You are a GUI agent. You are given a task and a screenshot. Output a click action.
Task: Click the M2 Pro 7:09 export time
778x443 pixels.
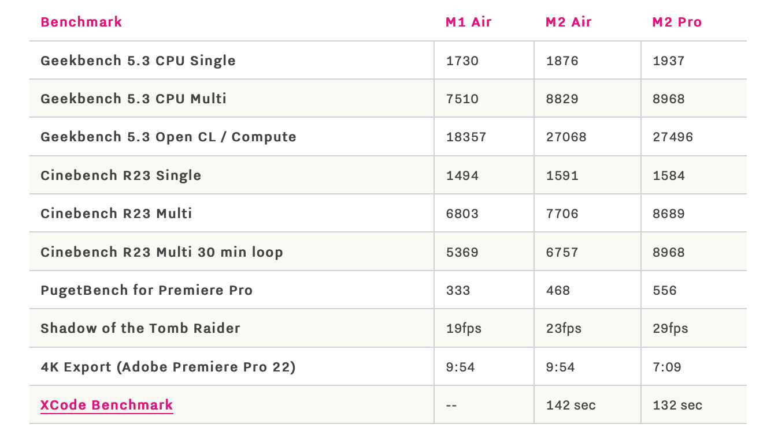[x=667, y=367]
